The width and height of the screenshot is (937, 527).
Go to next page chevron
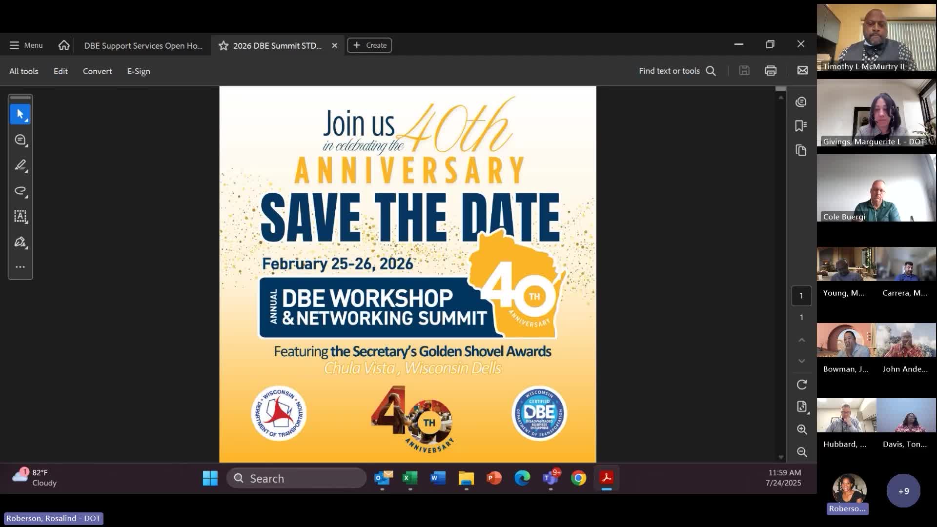point(801,361)
